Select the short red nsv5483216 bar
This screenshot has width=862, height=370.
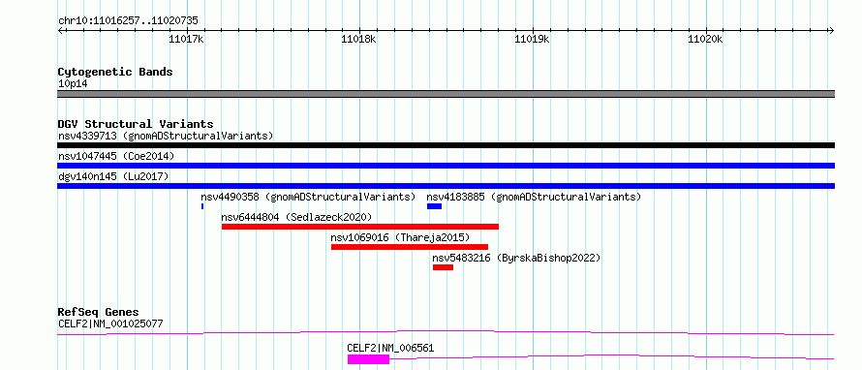coord(443,267)
